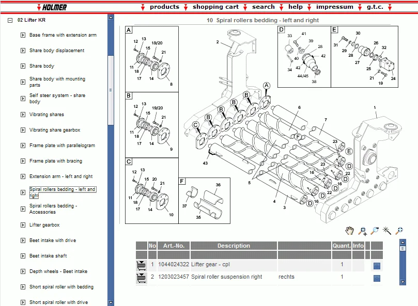Click the Quant. column header
The width and height of the screenshot is (418, 306).
342,246
